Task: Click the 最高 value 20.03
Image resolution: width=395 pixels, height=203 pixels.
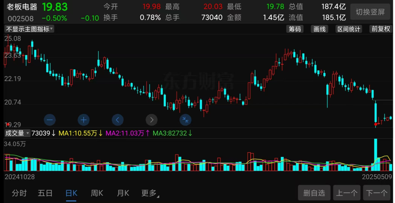Action: pos(213,7)
